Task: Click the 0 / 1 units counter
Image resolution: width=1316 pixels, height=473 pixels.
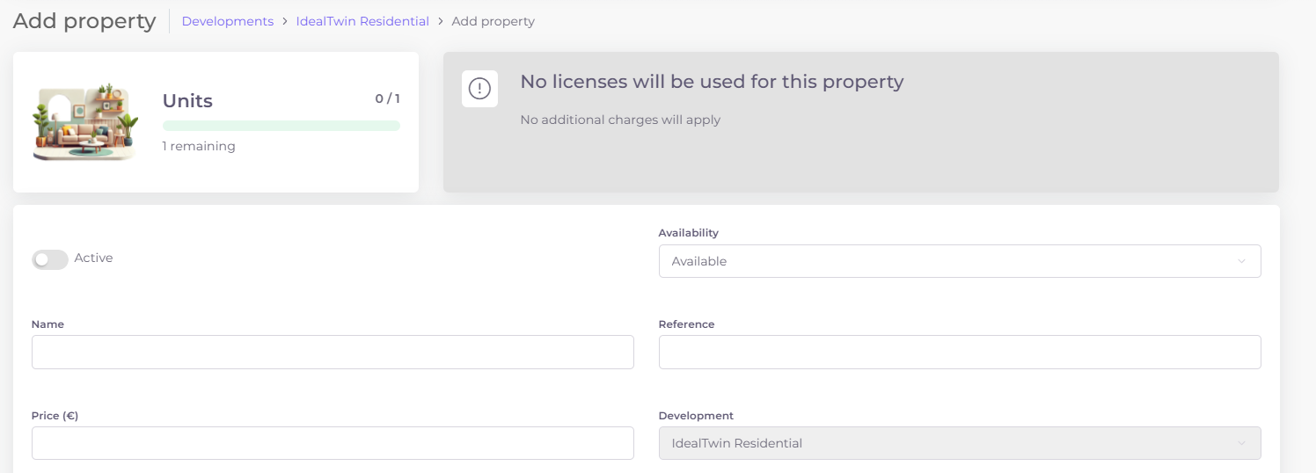Action: coord(387,98)
